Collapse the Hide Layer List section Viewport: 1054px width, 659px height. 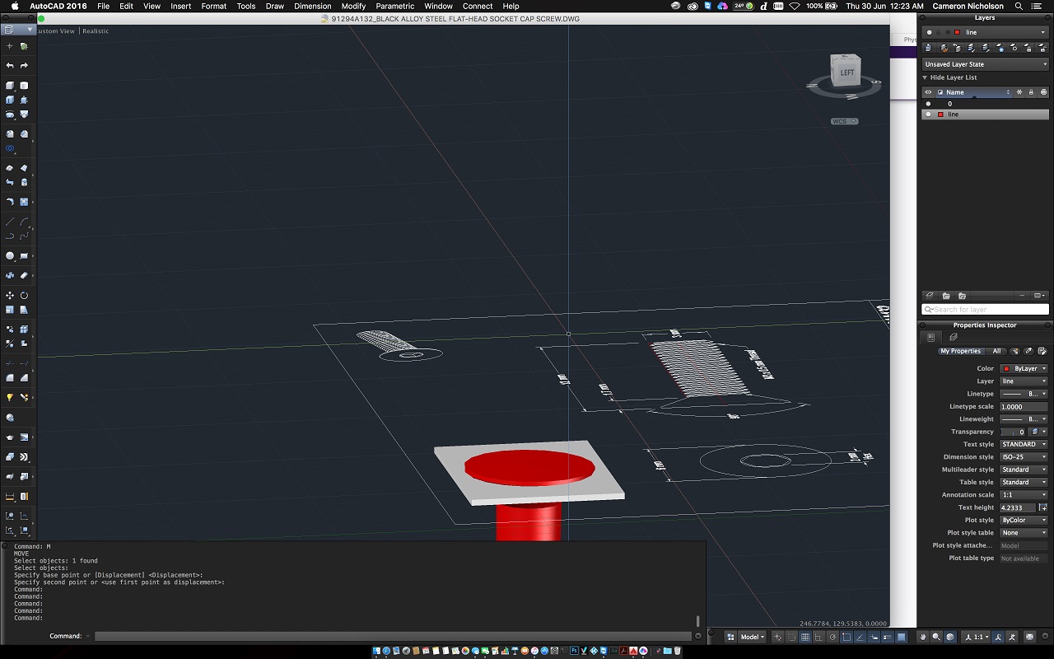tap(925, 77)
